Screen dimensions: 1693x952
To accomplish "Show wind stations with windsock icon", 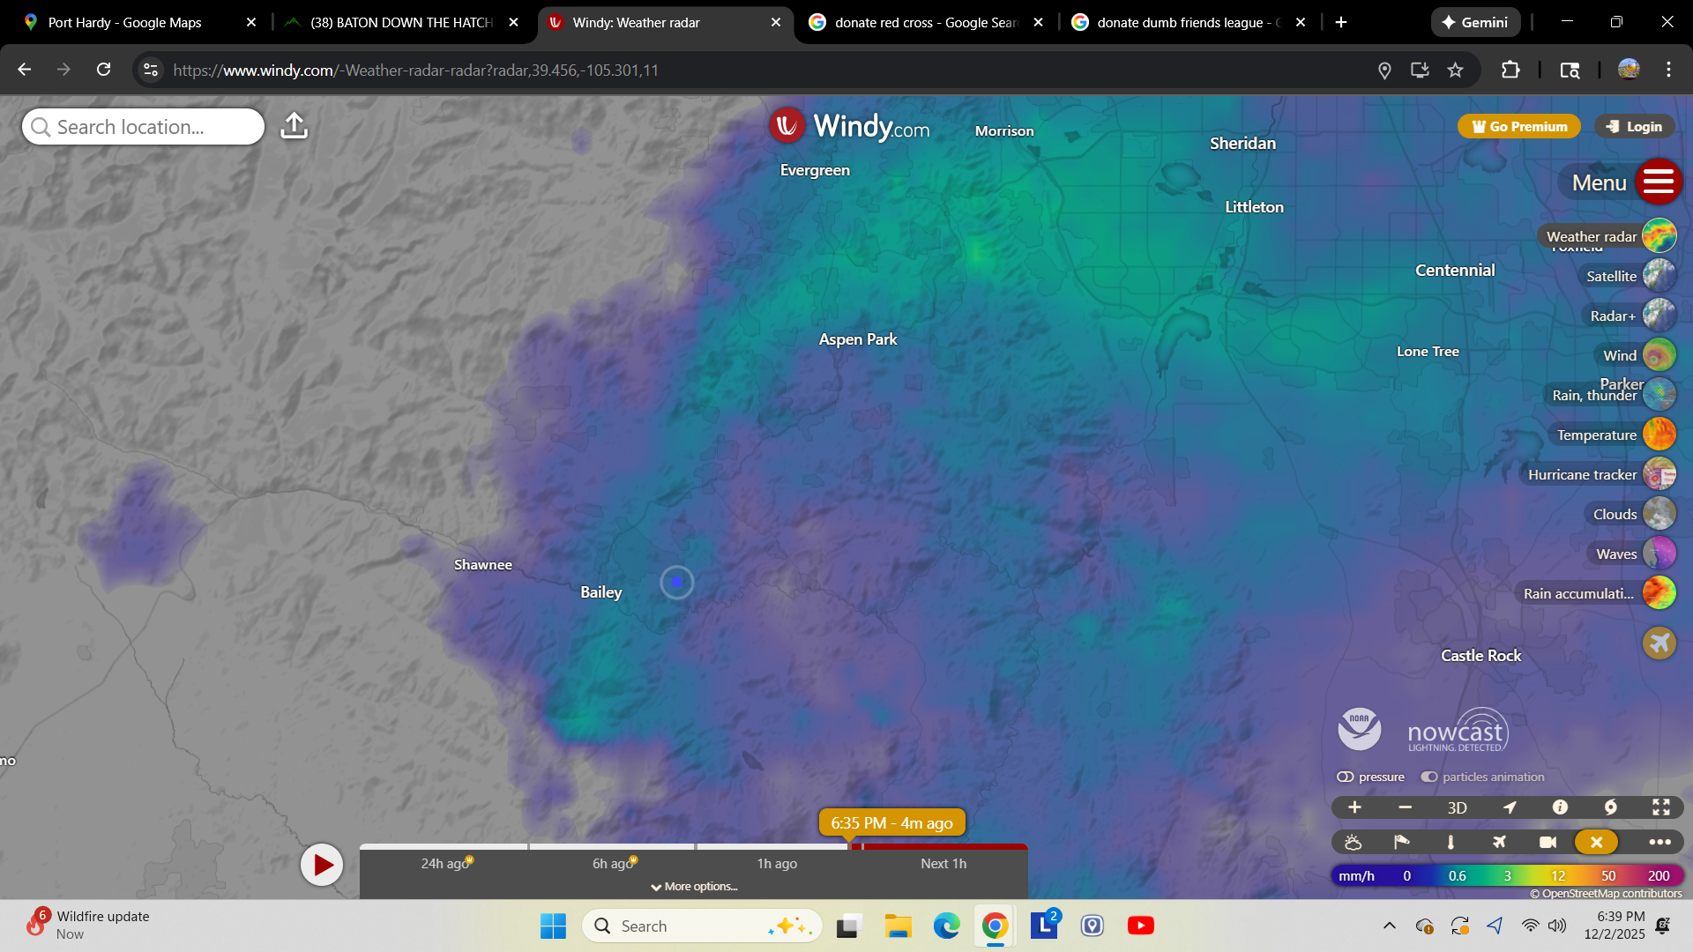I will [x=1401, y=843].
